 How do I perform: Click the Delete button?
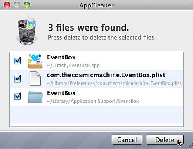(x=165, y=140)
